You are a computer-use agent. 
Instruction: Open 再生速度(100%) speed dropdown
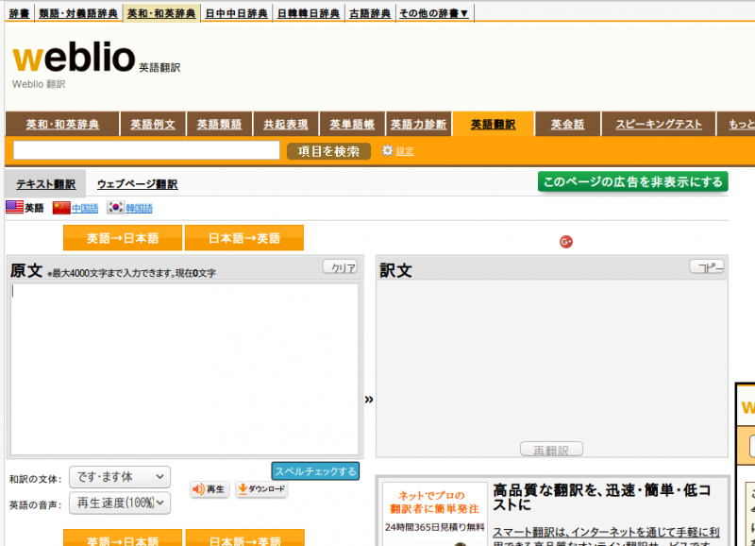[x=120, y=503]
